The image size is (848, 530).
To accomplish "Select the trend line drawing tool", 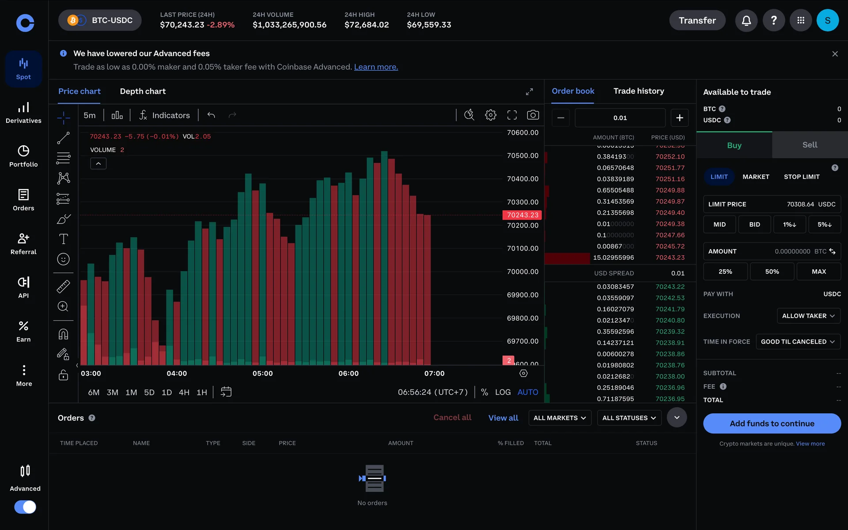I will (63, 138).
